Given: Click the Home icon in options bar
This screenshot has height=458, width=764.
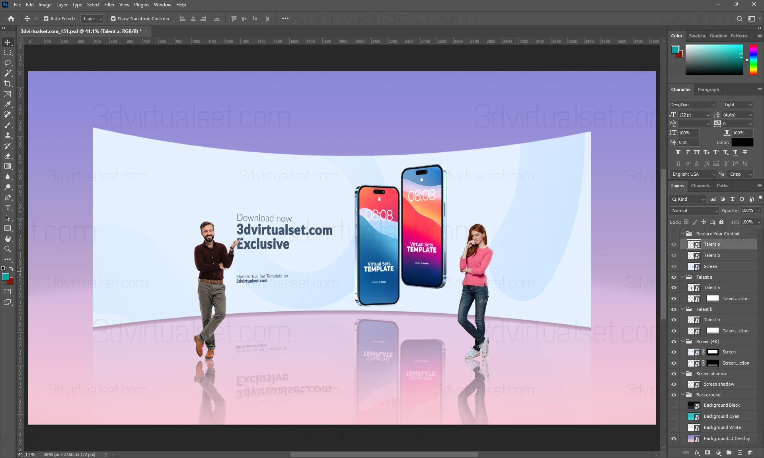Looking at the screenshot, I should (11, 19).
